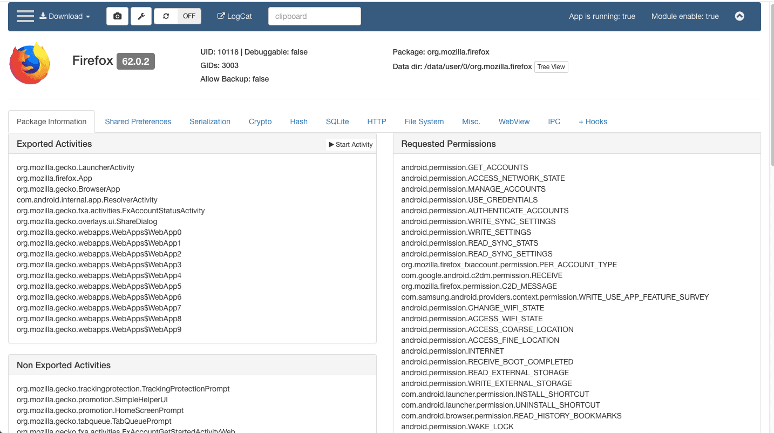This screenshot has height=433, width=774.
Task: Select TabQueuePrompt activity
Action: (x=94, y=421)
